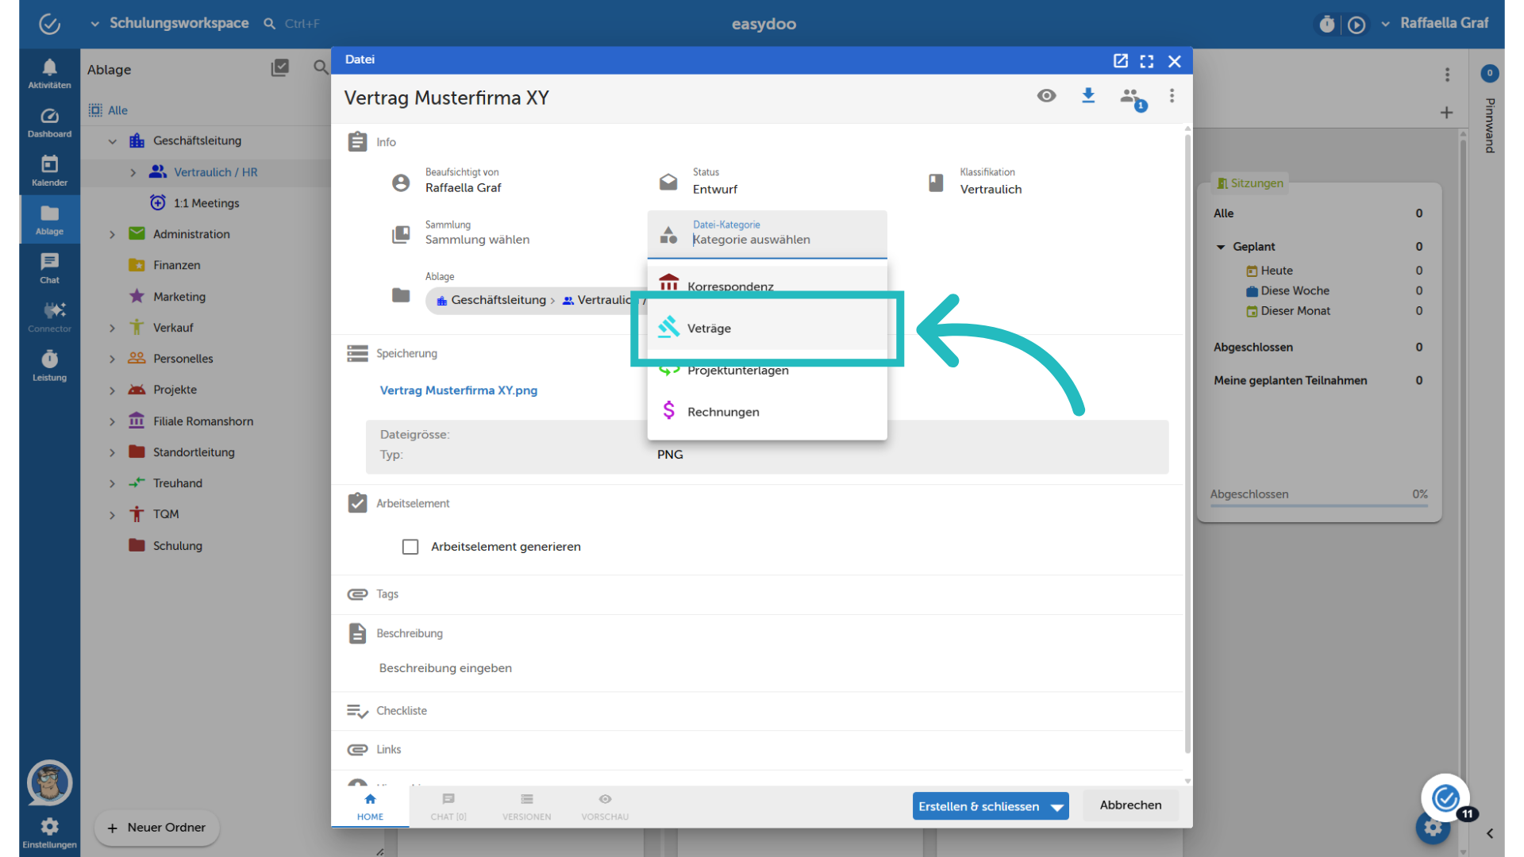This screenshot has width=1524, height=857.
Task: Expand the Vertraulich / HR folder
Action: [133, 172]
